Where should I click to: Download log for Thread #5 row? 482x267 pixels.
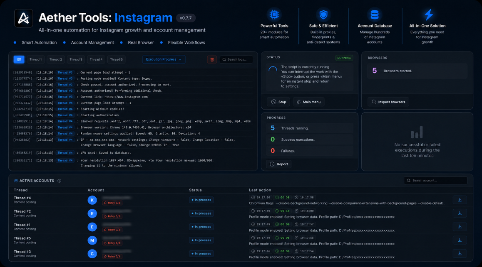460,240
